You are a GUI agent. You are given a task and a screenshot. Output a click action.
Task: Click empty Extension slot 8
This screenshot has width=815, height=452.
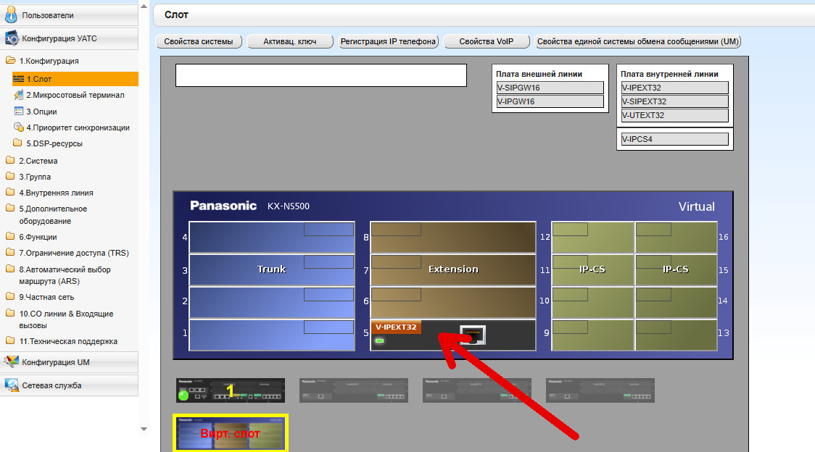tap(452, 238)
